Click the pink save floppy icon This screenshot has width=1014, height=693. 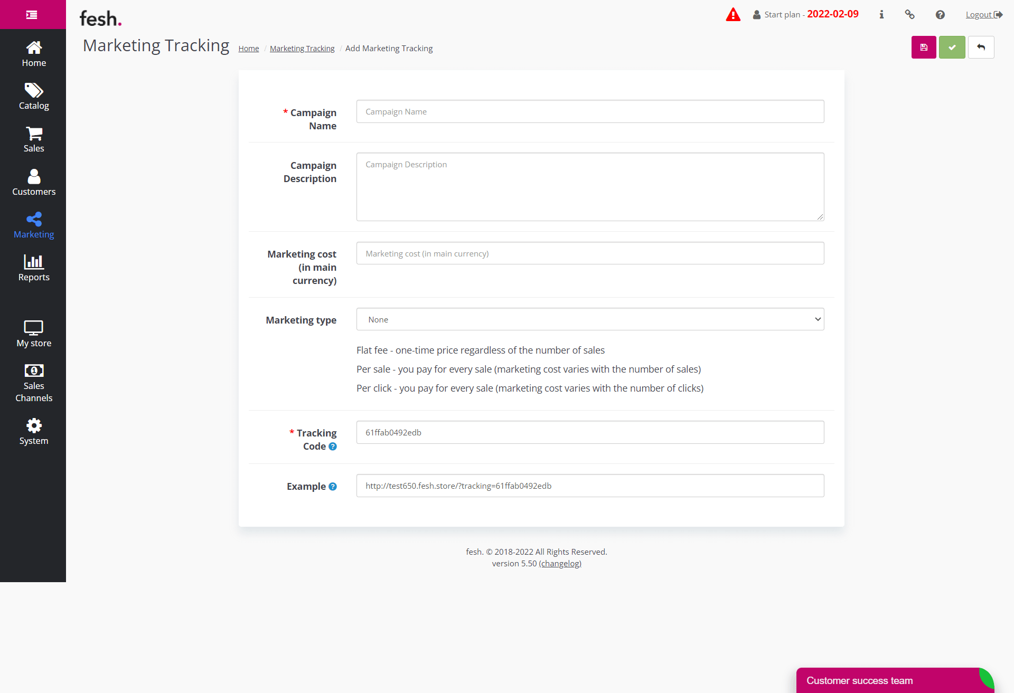(924, 48)
